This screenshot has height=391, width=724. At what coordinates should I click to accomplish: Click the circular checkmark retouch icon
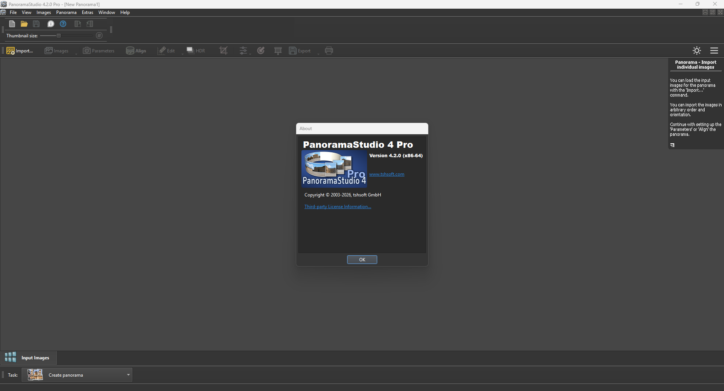[261, 51]
